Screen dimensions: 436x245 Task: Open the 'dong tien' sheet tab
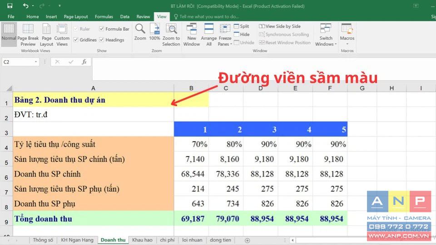pos(220,240)
